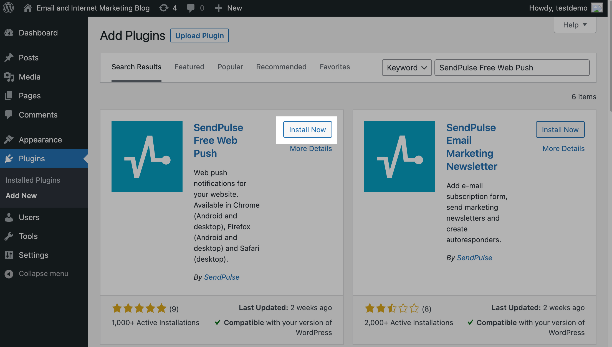Click the Upload Plugin button
This screenshot has height=347, width=612.
(199, 35)
